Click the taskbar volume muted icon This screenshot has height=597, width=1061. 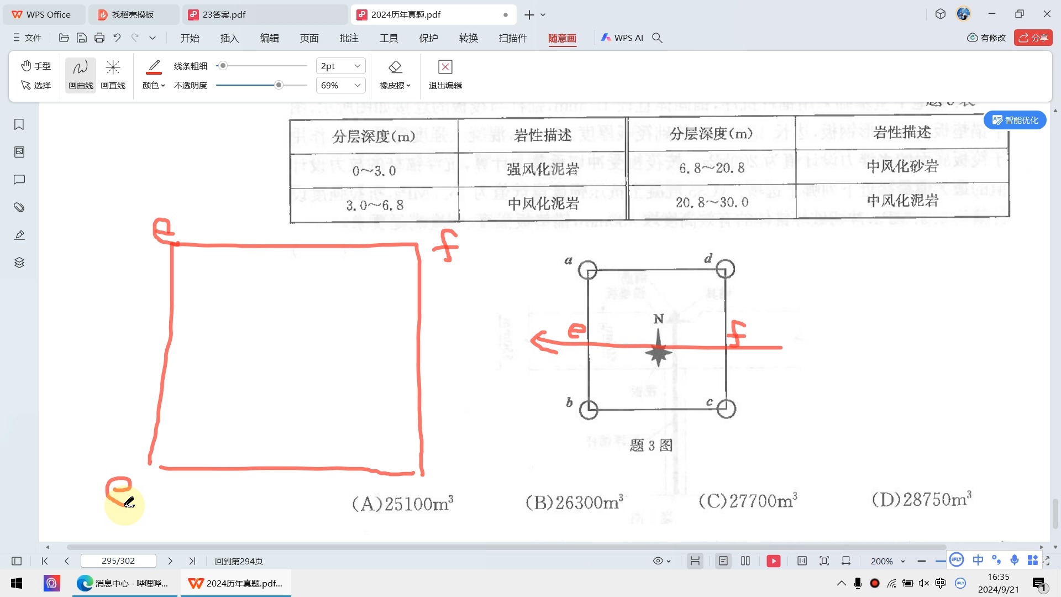click(x=923, y=583)
